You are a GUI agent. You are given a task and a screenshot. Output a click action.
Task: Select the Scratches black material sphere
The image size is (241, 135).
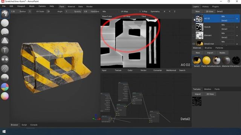tap(236, 60)
